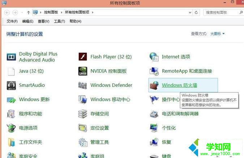Viewport: 244px width, 158px height.
Task: Open the 家庭安全 people icon
Action: (x=12, y=155)
